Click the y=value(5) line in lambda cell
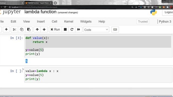Screen dimensions: 173x97 click(x=34, y=75)
